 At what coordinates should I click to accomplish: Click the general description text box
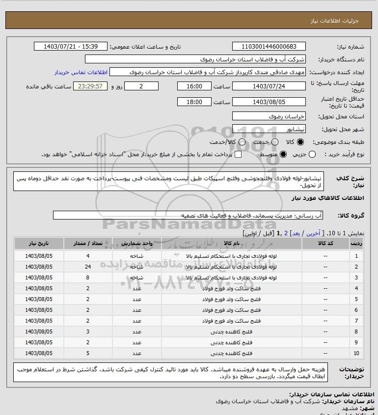tap(168, 181)
